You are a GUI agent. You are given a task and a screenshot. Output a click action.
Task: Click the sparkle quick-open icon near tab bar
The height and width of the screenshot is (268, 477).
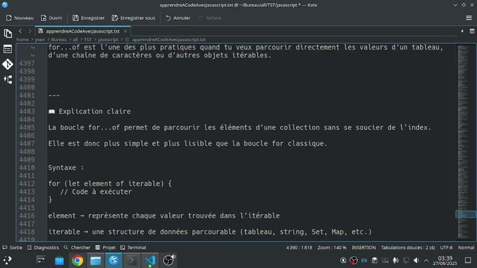pos(462,31)
